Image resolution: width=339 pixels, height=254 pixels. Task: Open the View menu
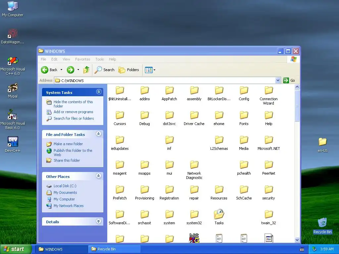pyautogui.click(x=66, y=59)
